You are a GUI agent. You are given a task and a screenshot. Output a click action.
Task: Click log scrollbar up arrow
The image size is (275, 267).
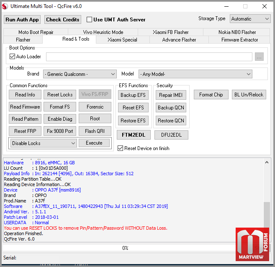(267, 162)
